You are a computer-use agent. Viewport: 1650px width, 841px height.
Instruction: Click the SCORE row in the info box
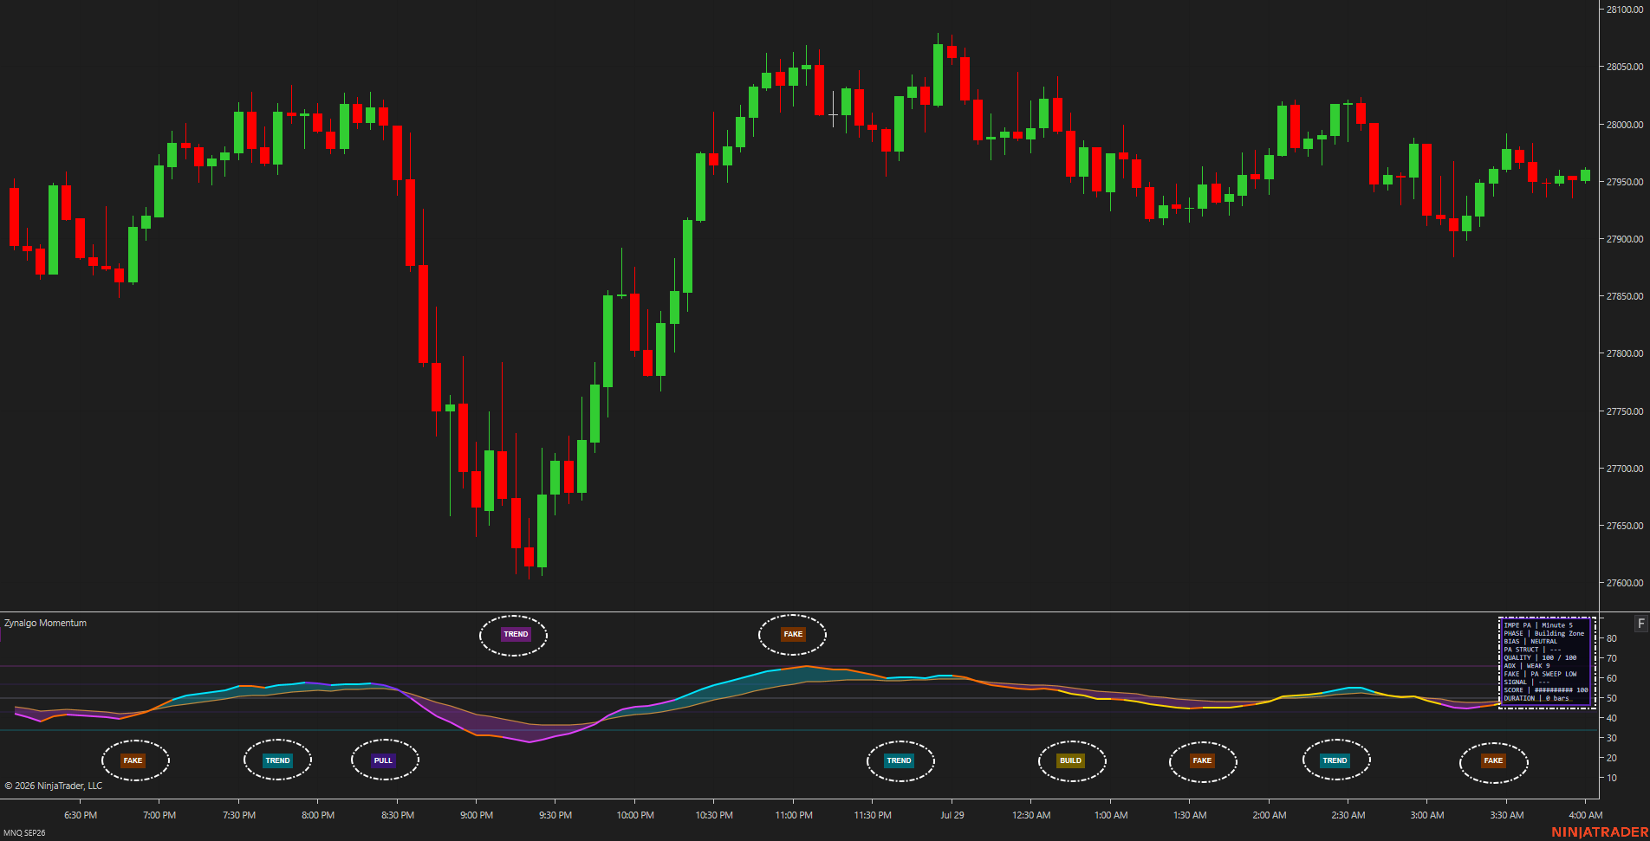tap(1546, 690)
